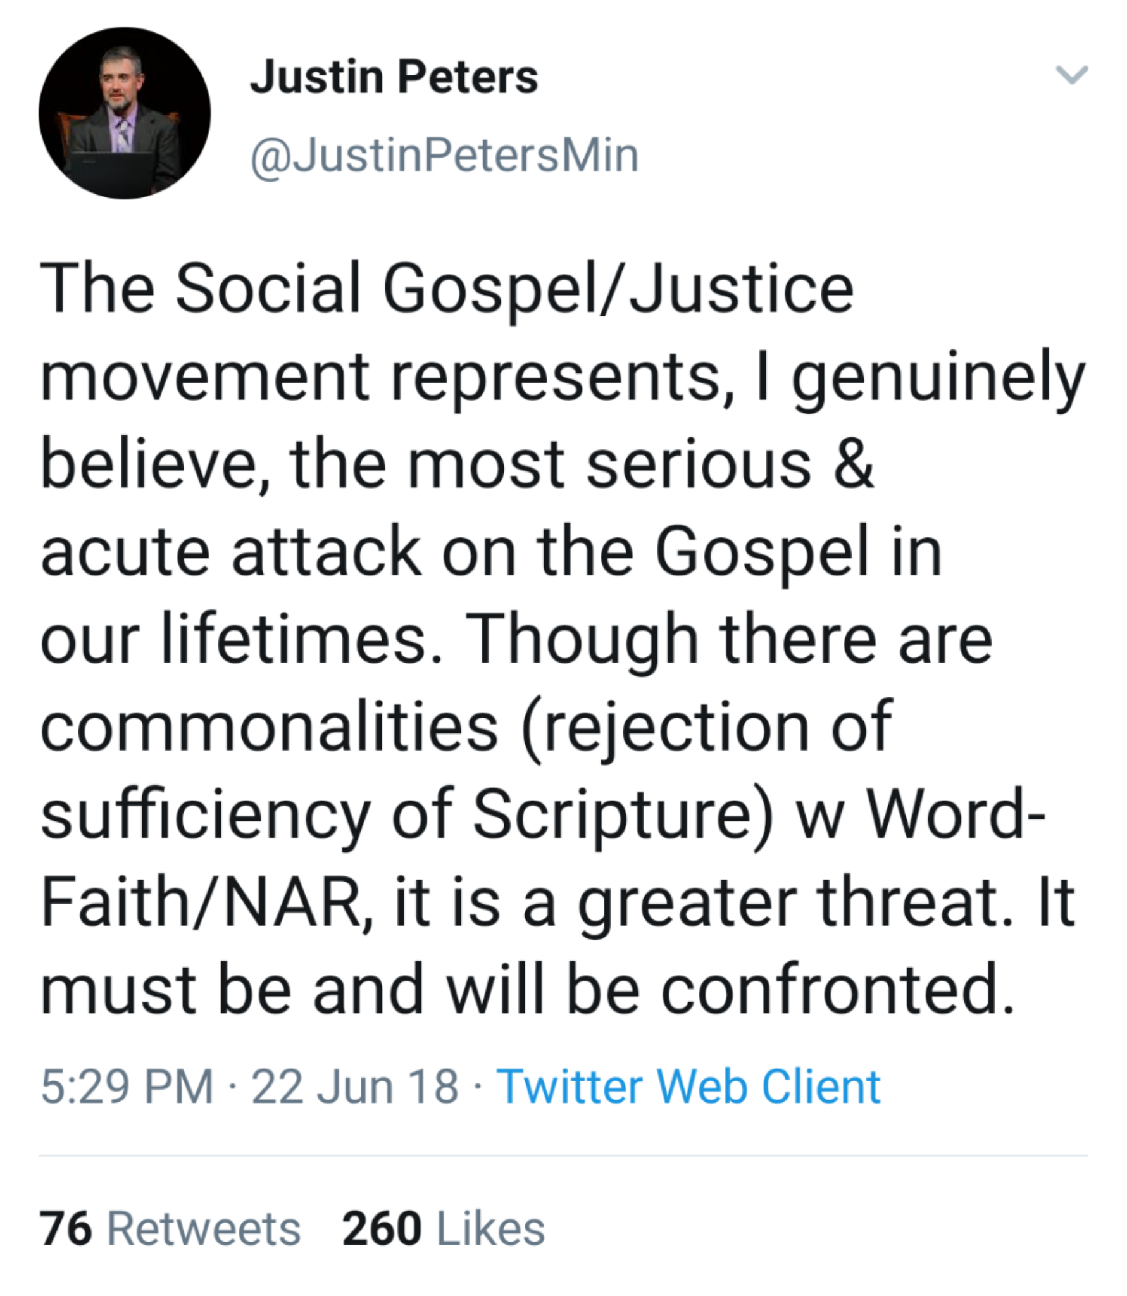Click the phrase "sufficiency of Scripture)"
Viewport: 1127px width, 1296px height.
(x=407, y=815)
